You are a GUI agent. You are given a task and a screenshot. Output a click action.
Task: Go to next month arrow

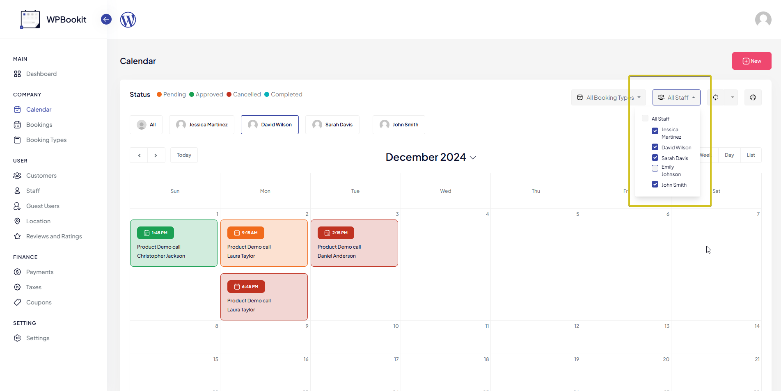point(156,155)
